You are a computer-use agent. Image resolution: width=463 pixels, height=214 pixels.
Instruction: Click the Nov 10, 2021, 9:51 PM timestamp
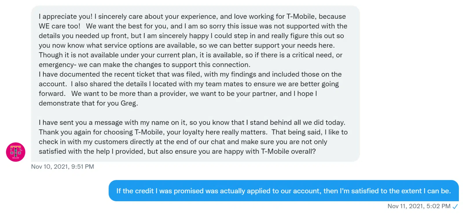click(x=63, y=167)
